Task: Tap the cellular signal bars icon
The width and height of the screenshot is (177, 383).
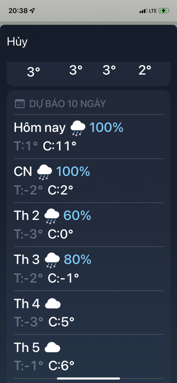Action: (x=143, y=11)
